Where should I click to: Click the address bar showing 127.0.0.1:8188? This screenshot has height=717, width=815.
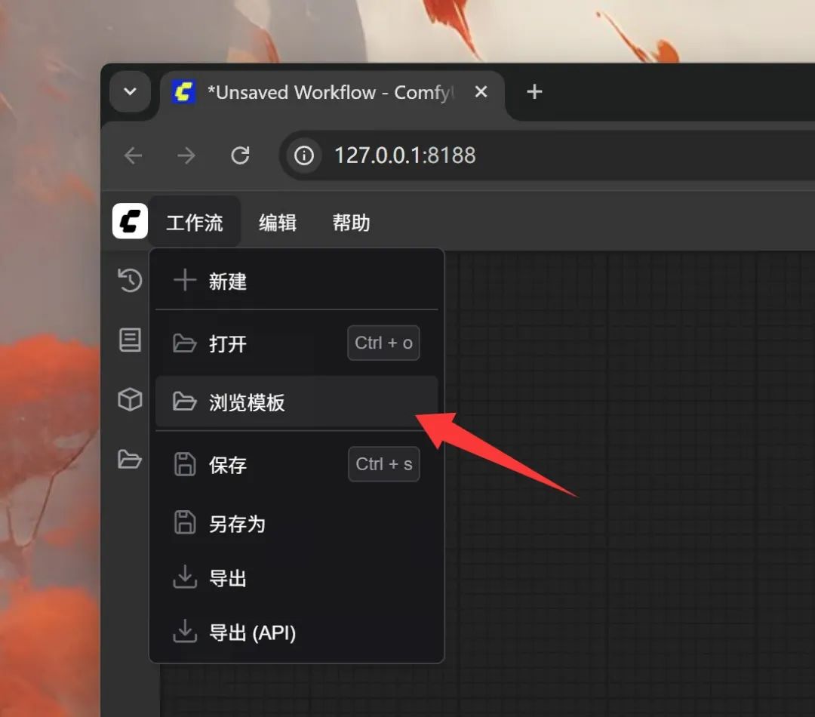(528, 155)
